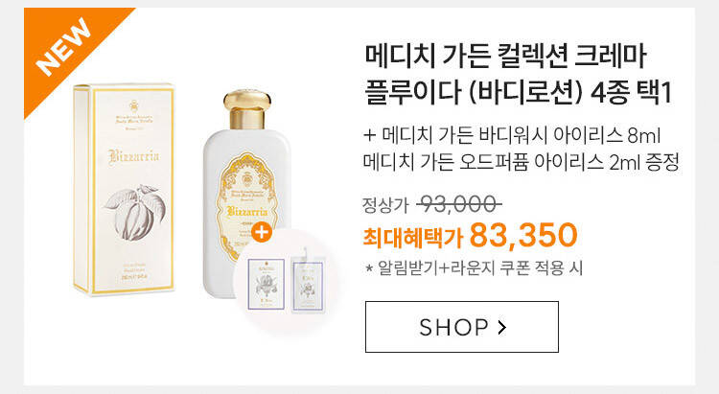
Task: Click the crossed-out 93,000 regular price
Action: click(458, 203)
